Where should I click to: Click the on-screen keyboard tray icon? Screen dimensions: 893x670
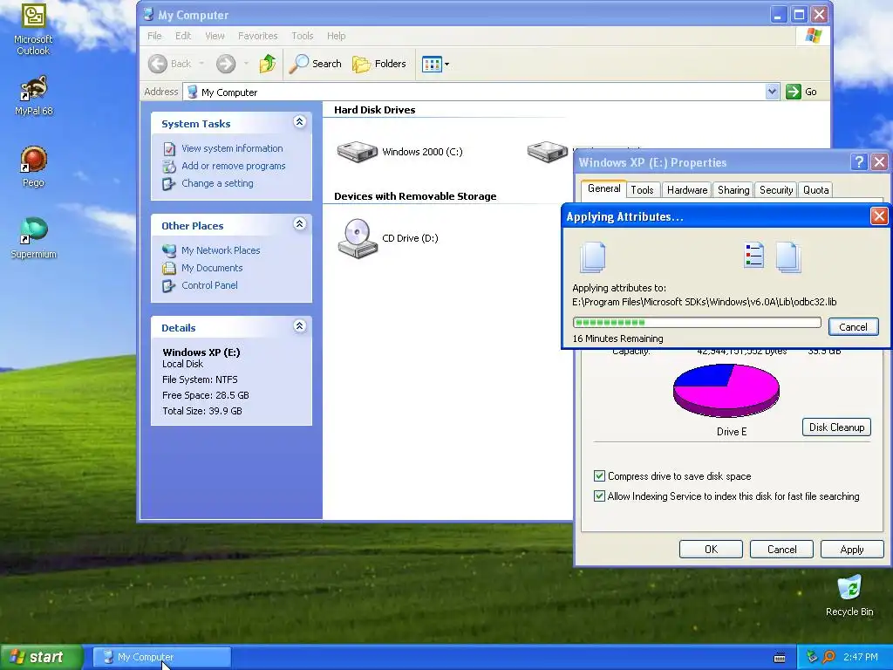tap(780, 658)
